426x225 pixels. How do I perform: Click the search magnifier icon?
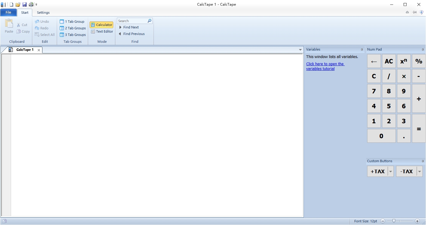pyautogui.click(x=150, y=21)
